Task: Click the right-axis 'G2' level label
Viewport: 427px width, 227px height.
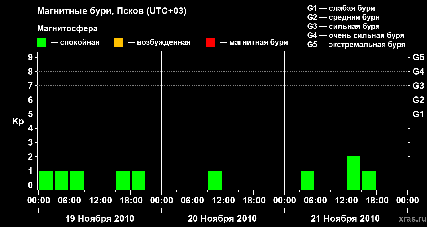Action: (x=418, y=100)
